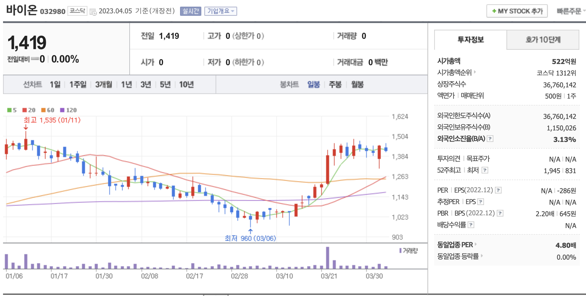Switch the chart to 주봉 weekly candles

pos(335,85)
